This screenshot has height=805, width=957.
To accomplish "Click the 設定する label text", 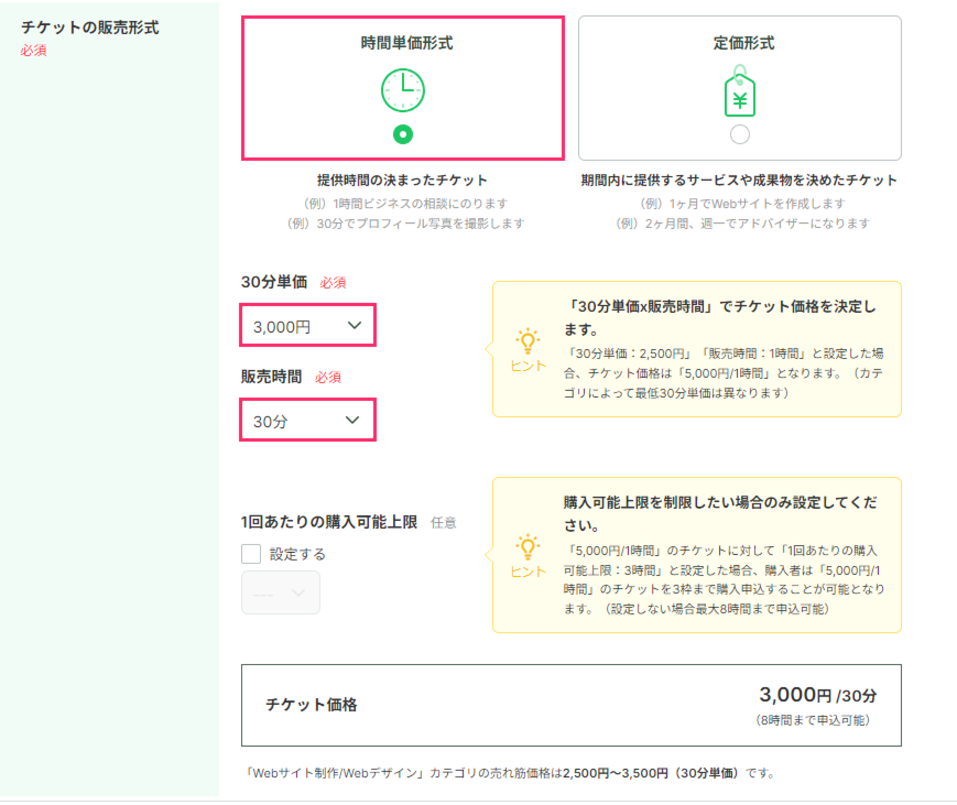I will point(297,554).
